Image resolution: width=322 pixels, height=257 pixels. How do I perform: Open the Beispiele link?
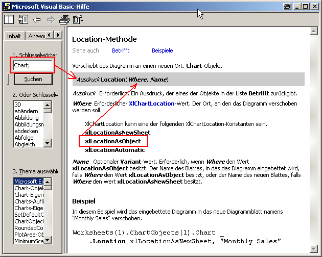(x=163, y=50)
